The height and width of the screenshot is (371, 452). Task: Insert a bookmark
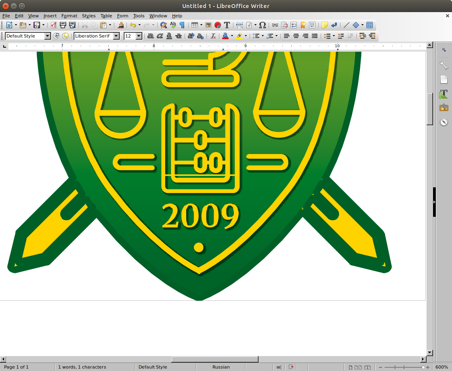pos(303,25)
